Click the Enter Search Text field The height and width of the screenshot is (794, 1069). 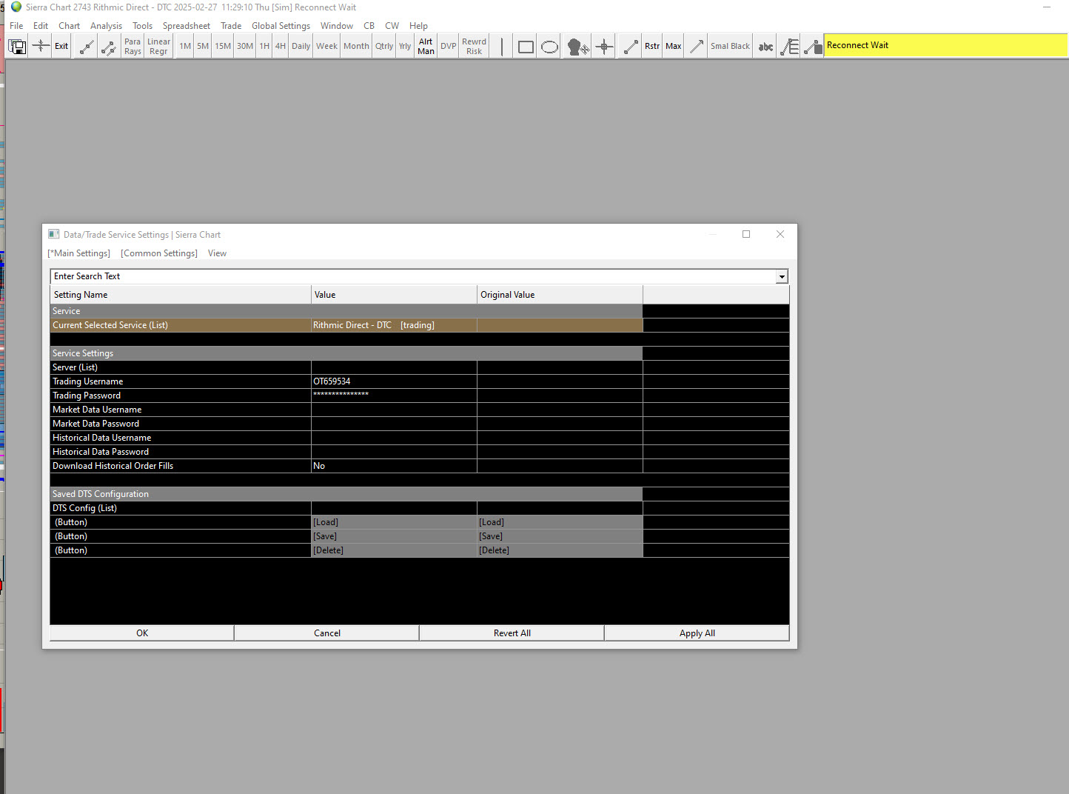tap(413, 276)
